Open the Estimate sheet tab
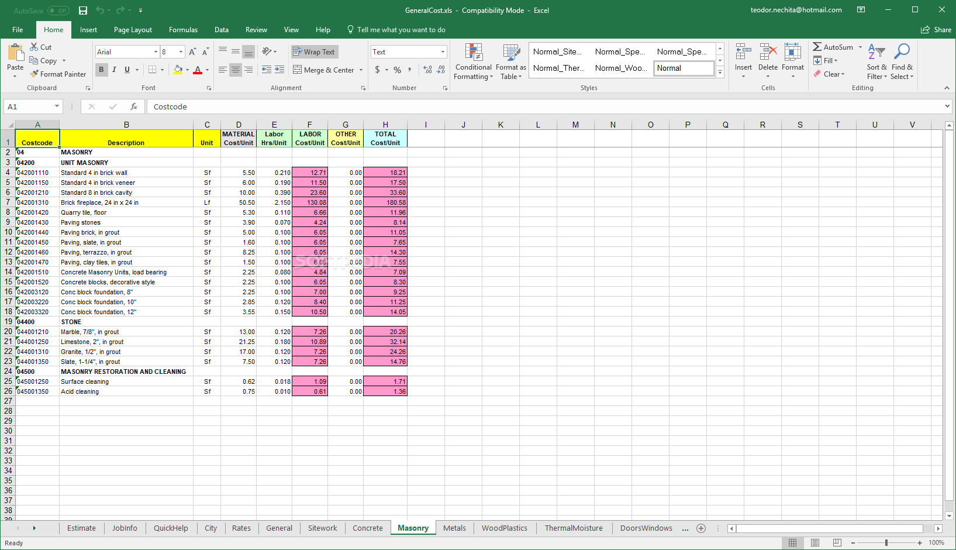 coord(81,528)
